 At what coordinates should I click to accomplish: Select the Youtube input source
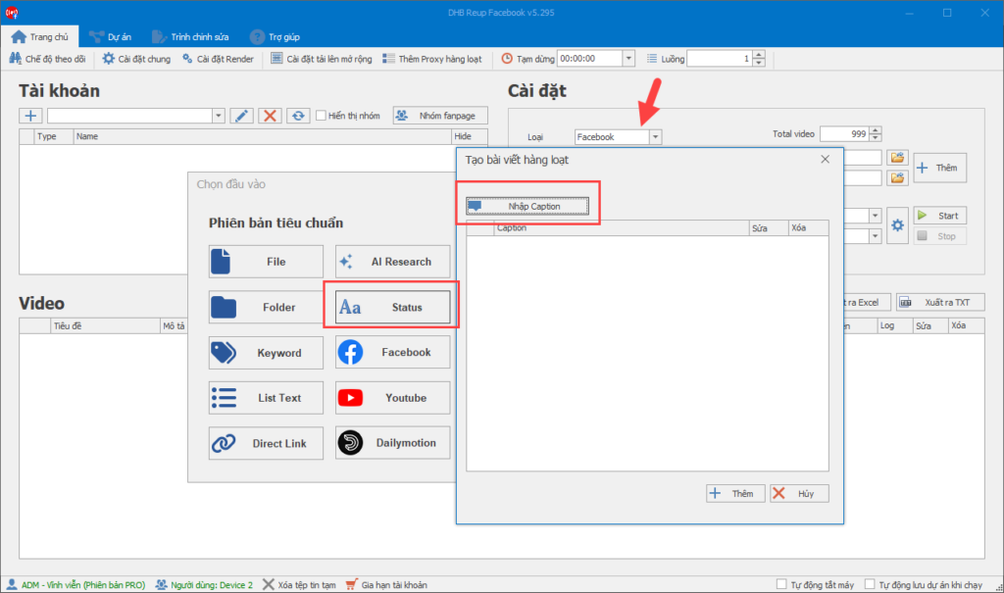392,398
